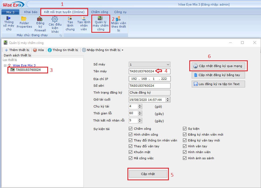Click Cập nhật đăng ký qua mạng

tap(218, 66)
